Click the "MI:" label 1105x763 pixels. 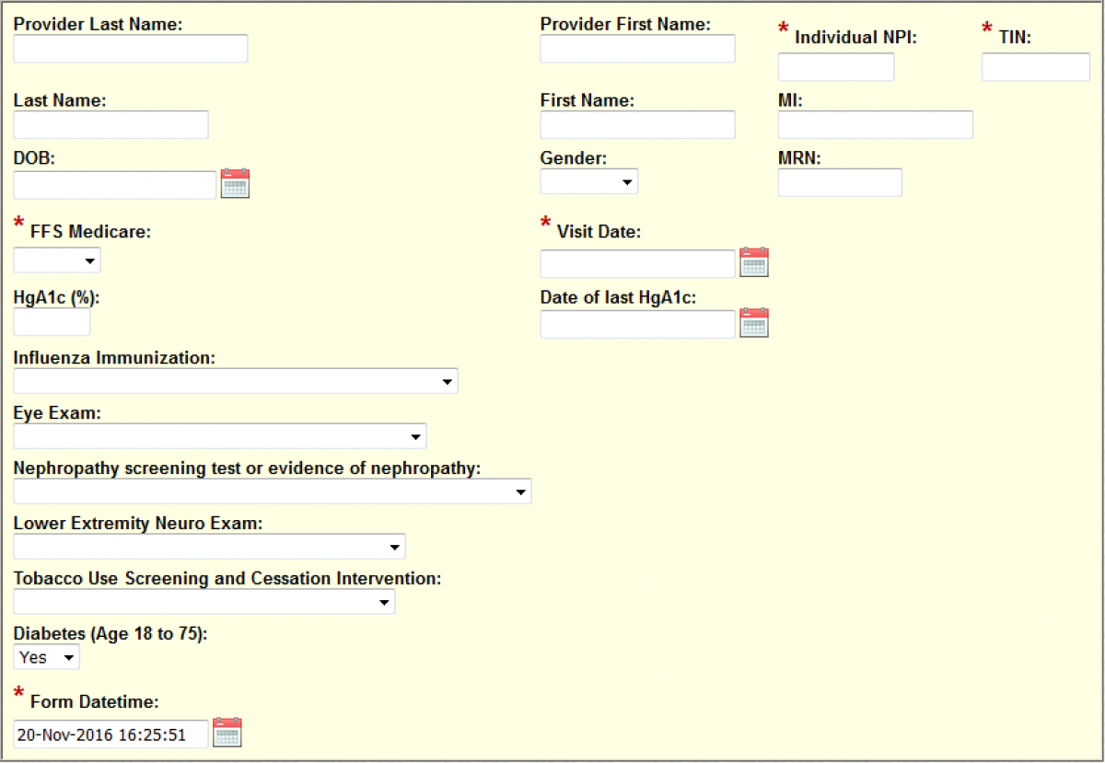(x=790, y=101)
